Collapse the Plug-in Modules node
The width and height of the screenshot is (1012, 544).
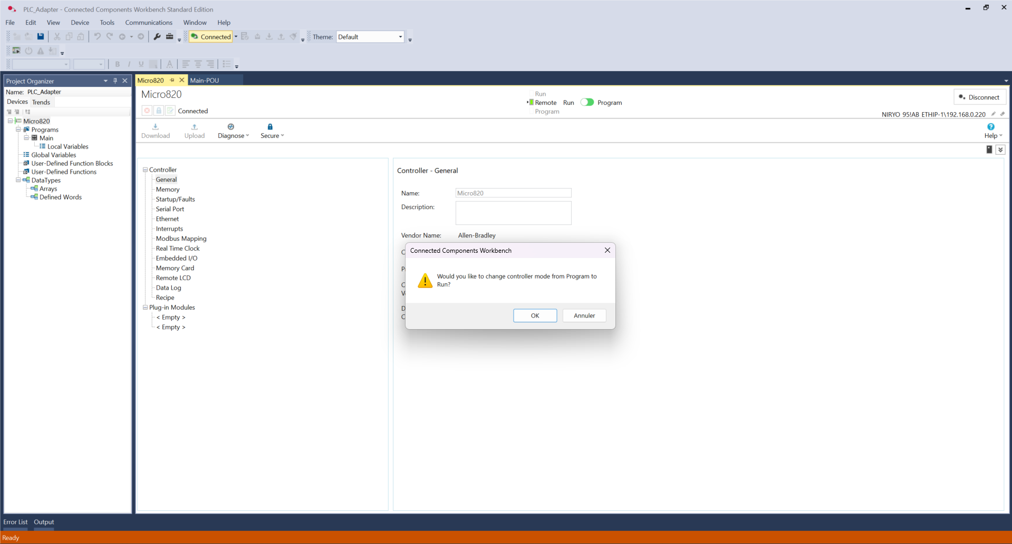tap(145, 308)
